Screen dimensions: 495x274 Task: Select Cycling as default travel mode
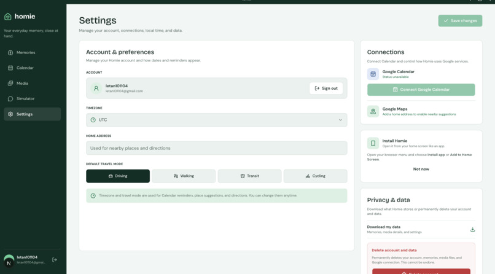tap(316, 176)
